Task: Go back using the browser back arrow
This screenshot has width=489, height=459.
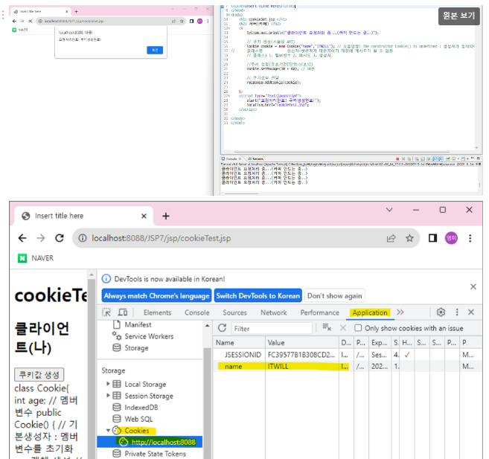Action: [x=22, y=238]
